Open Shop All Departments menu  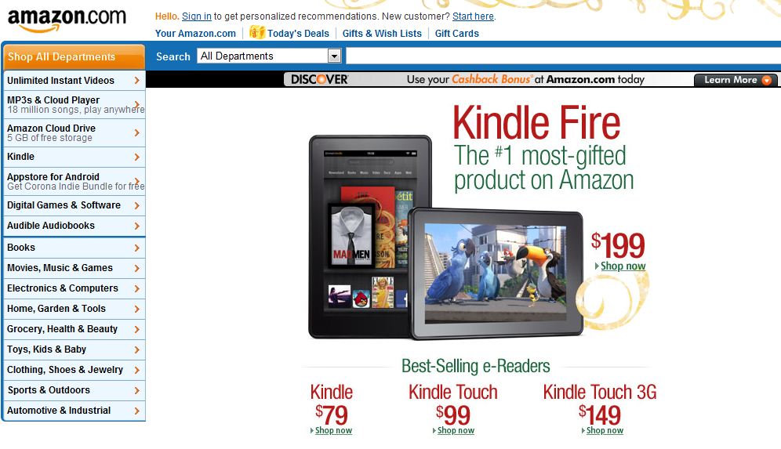[74, 56]
